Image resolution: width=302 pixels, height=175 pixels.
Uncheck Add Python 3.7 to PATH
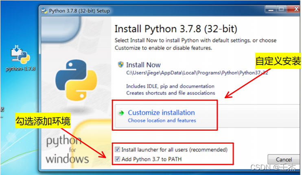[118, 159]
